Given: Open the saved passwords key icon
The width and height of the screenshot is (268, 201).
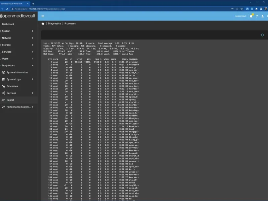Looking at the screenshot, I should pos(232,9).
